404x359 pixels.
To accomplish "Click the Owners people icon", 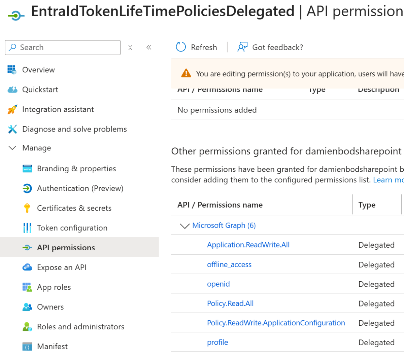I will click(27, 307).
